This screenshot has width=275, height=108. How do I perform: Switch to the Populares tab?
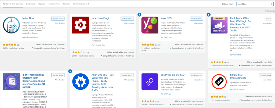coord(42,4)
